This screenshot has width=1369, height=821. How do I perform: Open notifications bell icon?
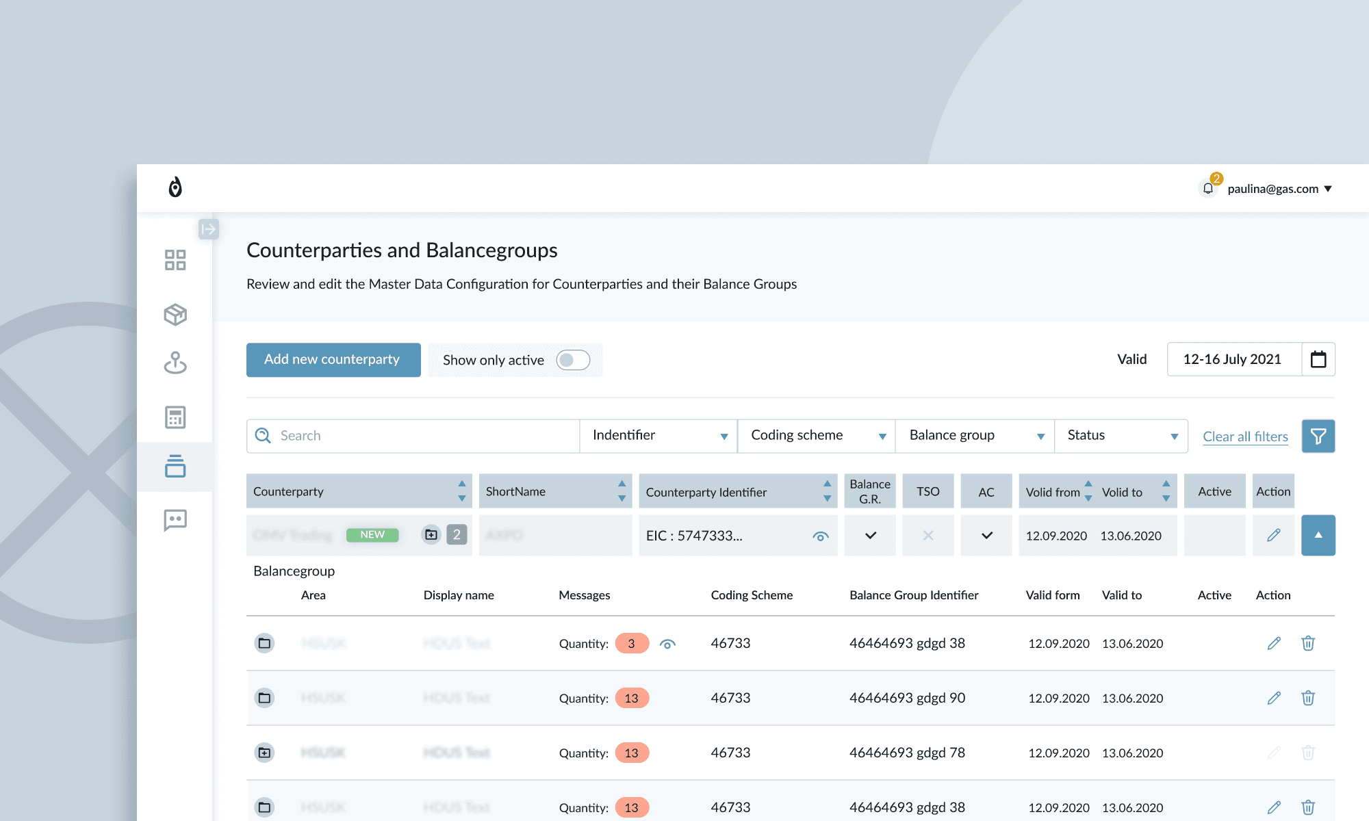point(1208,189)
